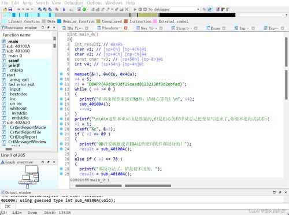Click the green circle toolbar icon
The image size is (289, 215).
click(84, 9)
